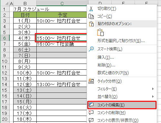Screen dimensions: 161x123
Task: Click the 予定 header cell
Action: point(62,15)
